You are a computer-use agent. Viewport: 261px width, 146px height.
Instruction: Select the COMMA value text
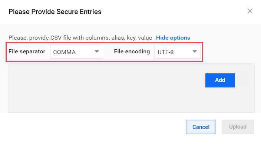[x=64, y=52]
